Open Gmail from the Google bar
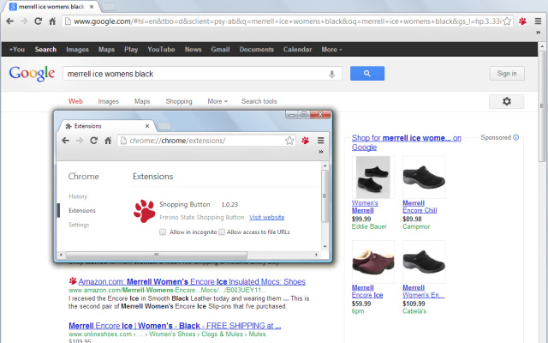Screen dimensions: 548x343 (220, 50)
